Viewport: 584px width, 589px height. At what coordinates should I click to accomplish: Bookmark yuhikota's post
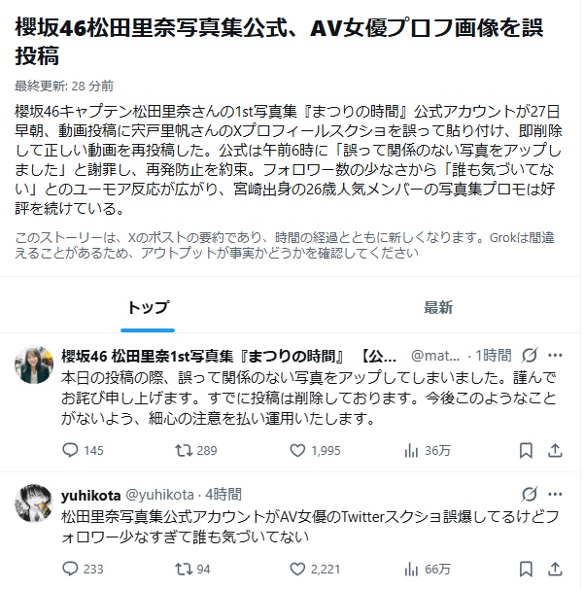[526, 570]
